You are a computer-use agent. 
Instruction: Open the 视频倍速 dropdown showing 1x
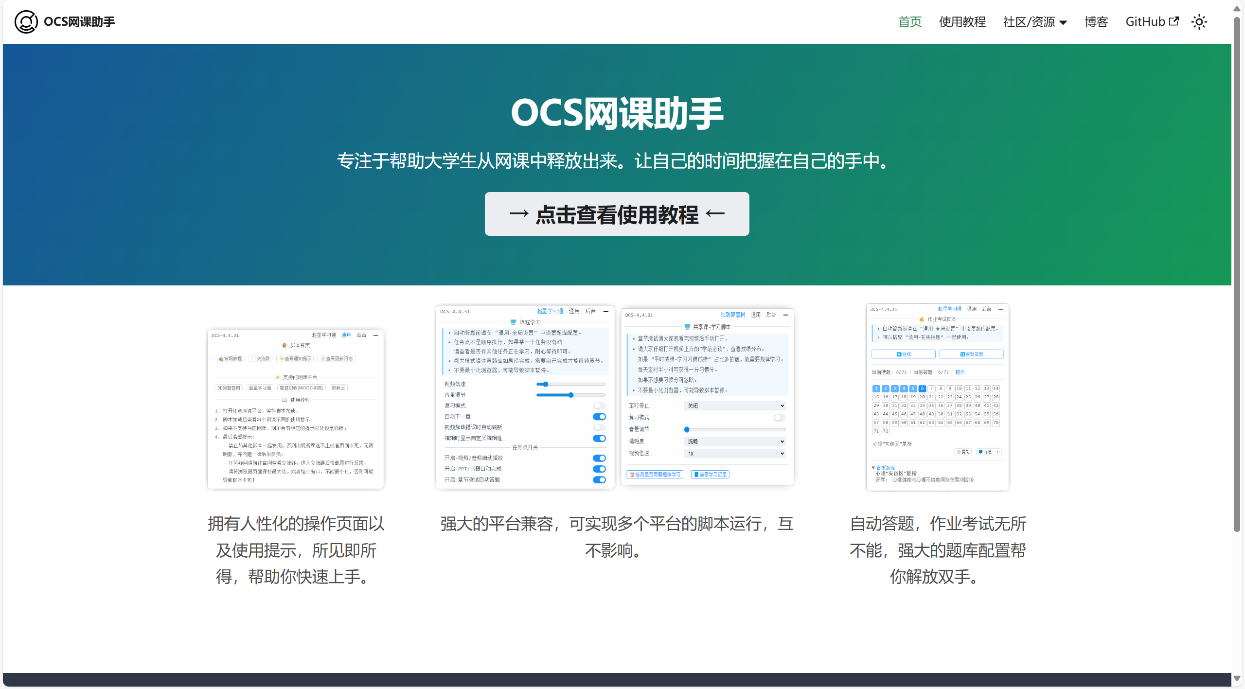coord(734,454)
